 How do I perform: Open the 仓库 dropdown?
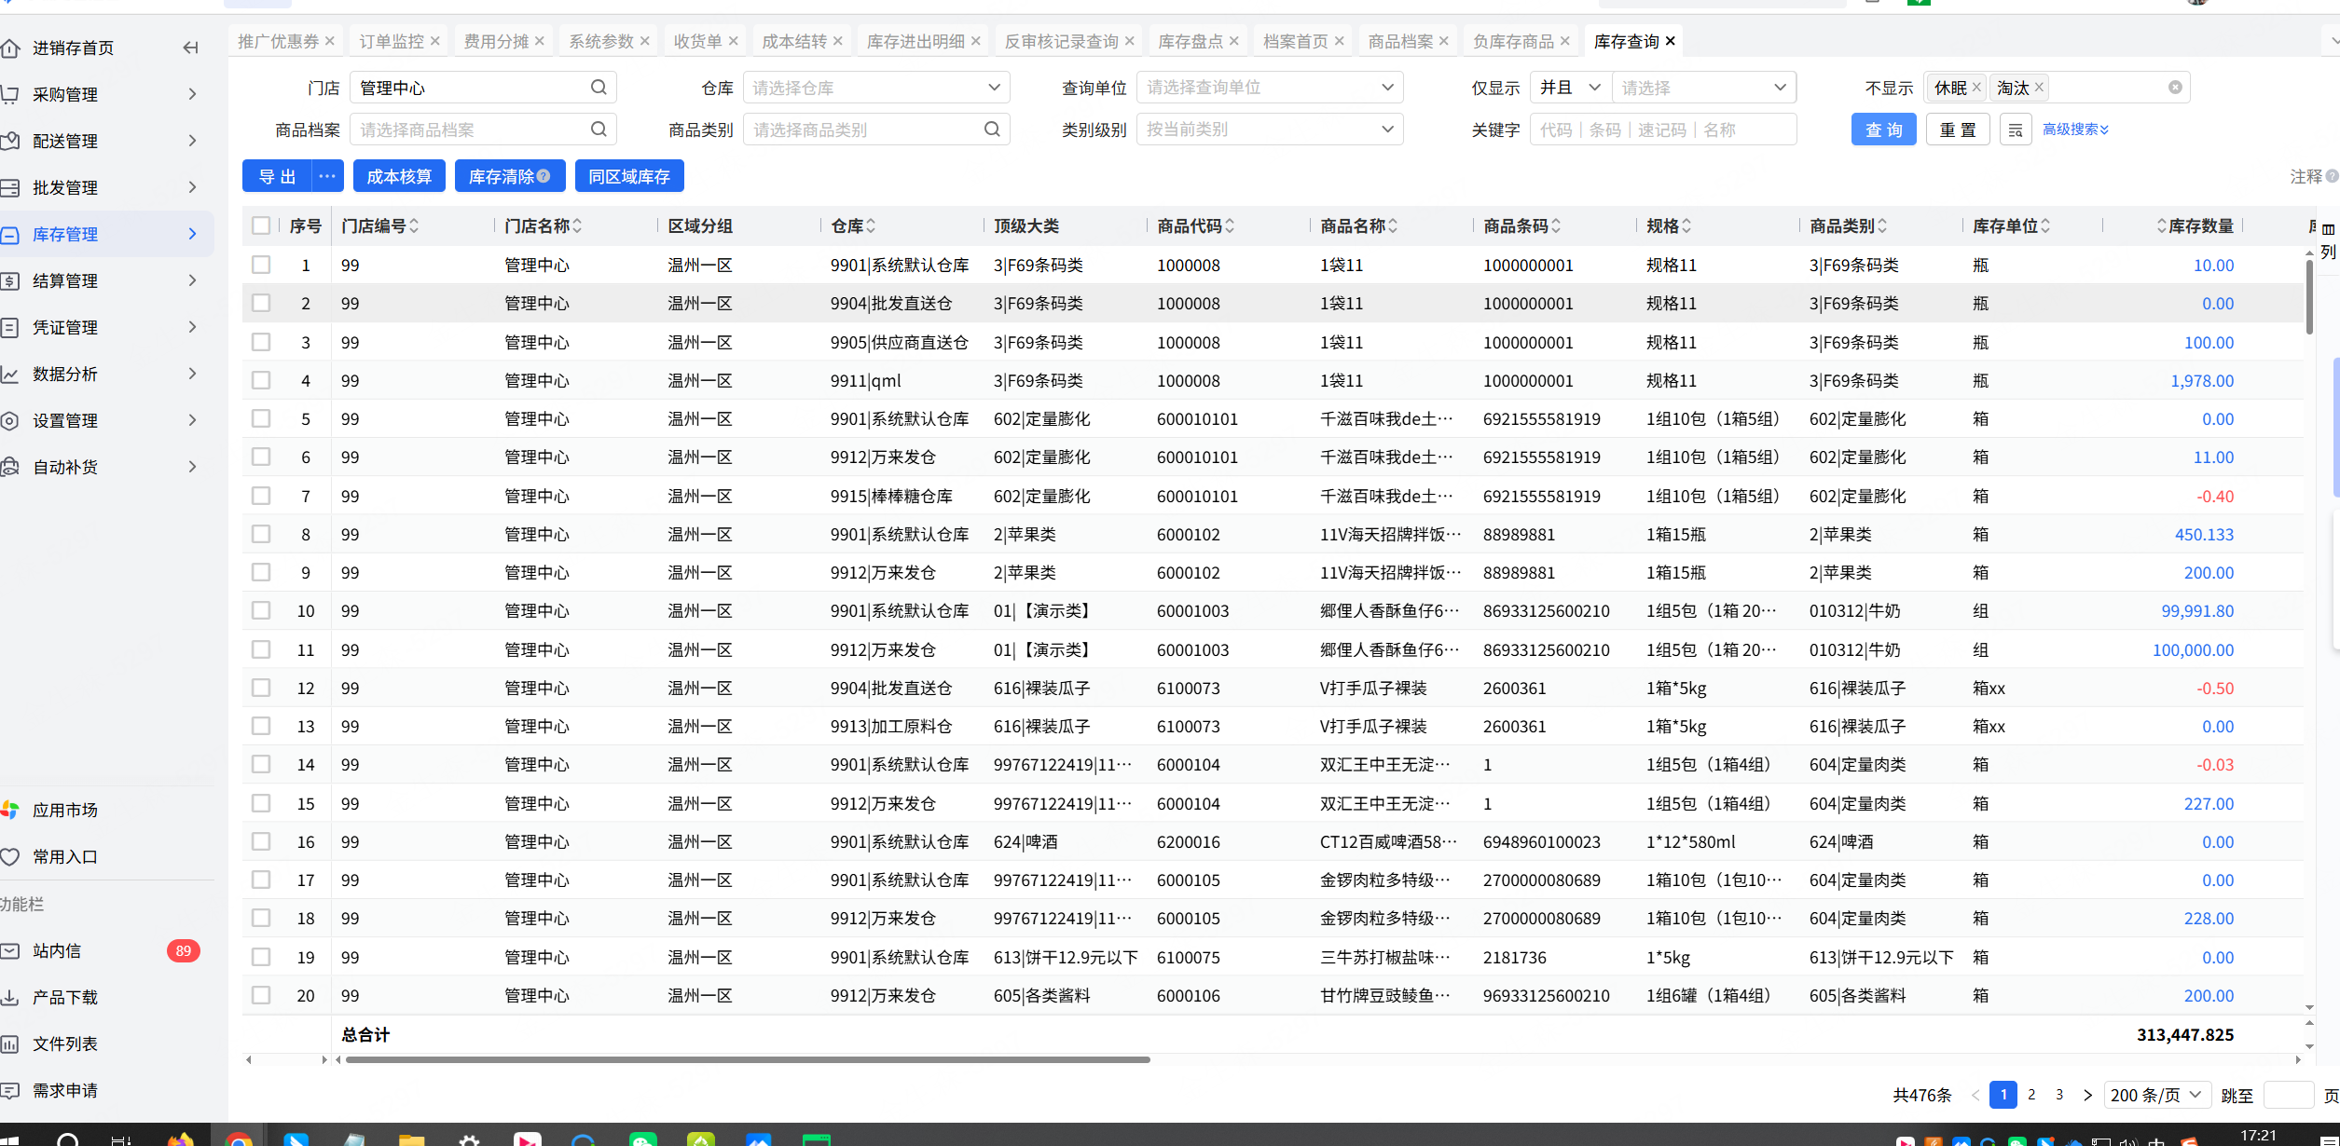(x=875, y=88)
